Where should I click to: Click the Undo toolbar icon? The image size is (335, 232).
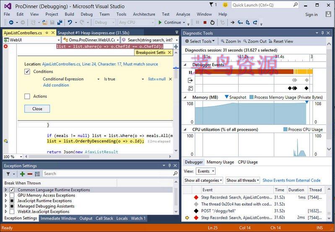tap(70, 23)
